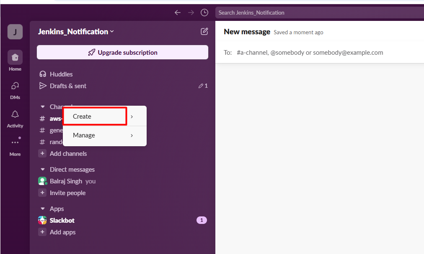Click the J workspace avatar

(x=15, y=32)
